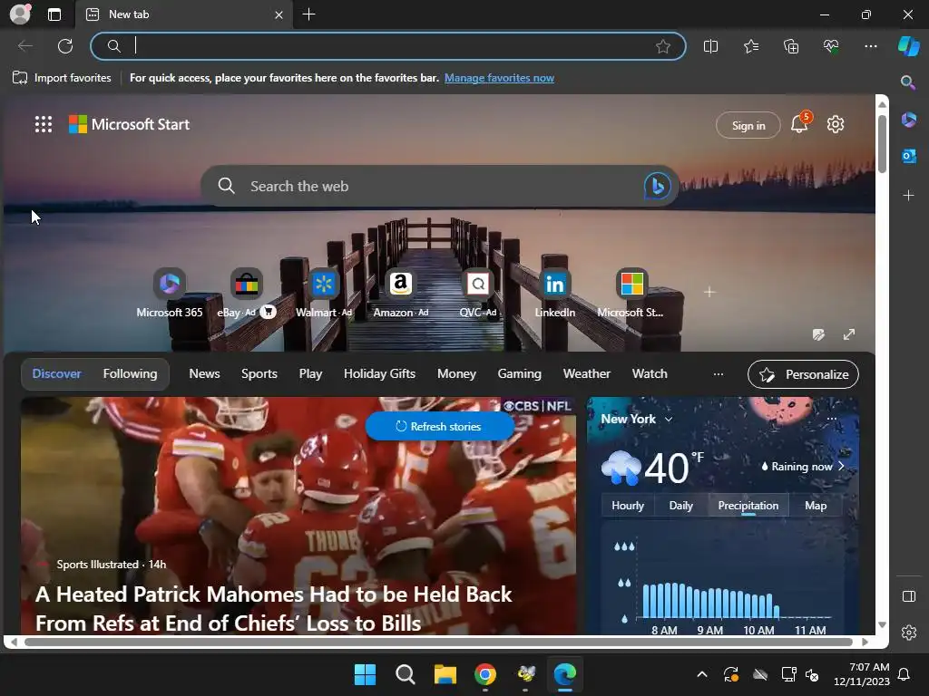Open the Windows Start button
This screenshot has height=696, width=929.
tap(365, 674)
